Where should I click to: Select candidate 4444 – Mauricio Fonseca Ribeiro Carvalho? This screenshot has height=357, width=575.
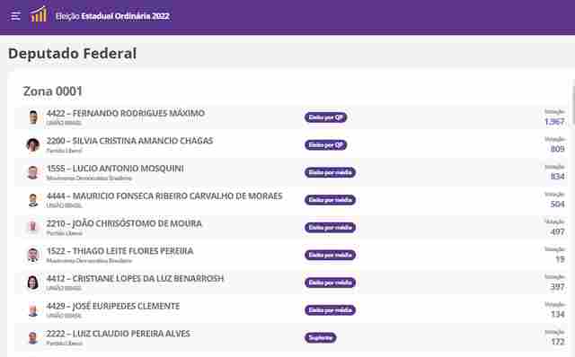pyautogui.click(x=164, y=196)
